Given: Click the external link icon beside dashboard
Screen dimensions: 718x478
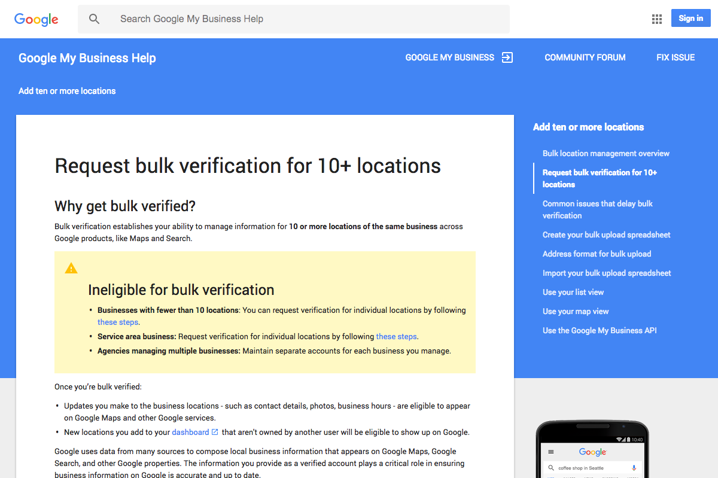Looking at the screenshot, I should [215, 432].
